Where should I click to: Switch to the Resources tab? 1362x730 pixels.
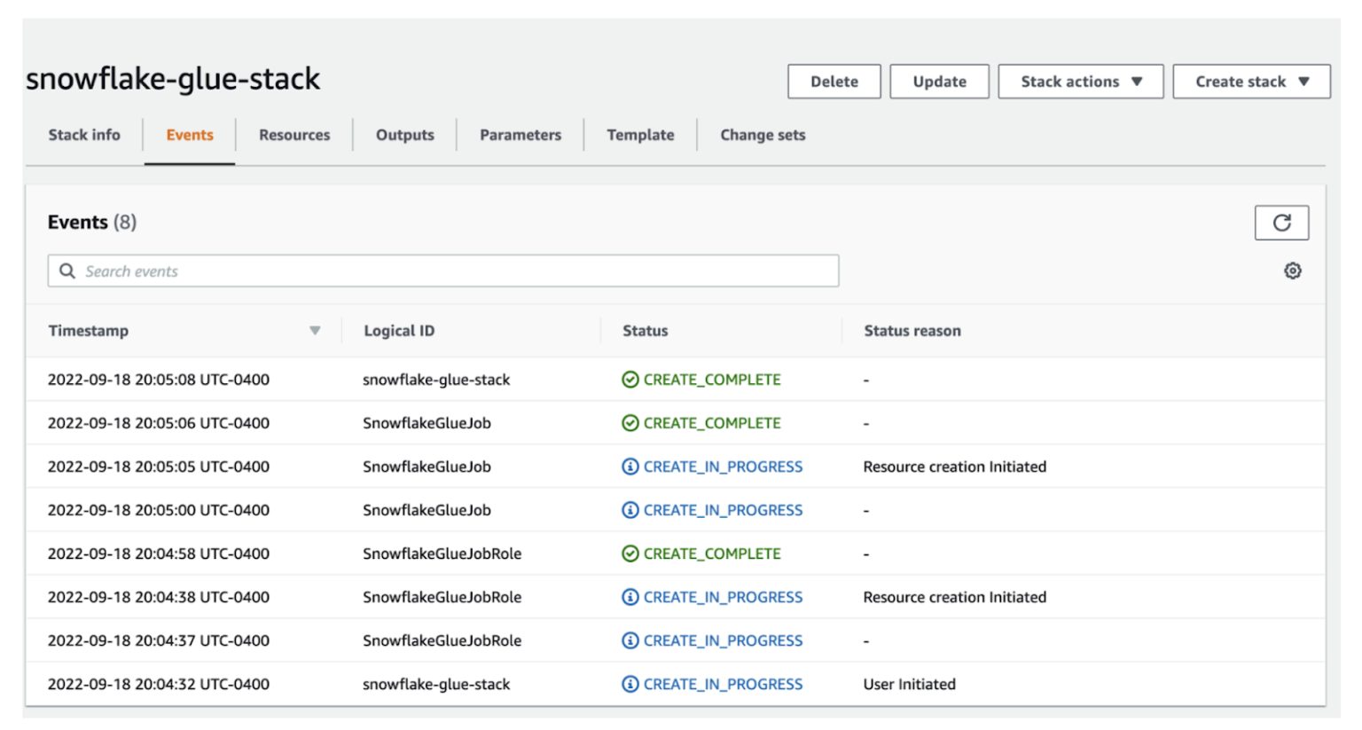coord(294,135)
